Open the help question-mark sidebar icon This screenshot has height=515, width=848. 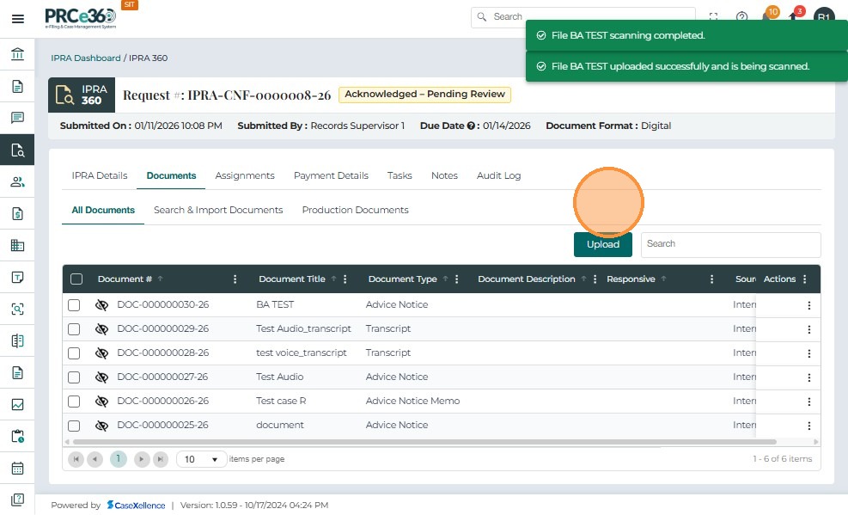pyautogui.click(x=17, y=500)
